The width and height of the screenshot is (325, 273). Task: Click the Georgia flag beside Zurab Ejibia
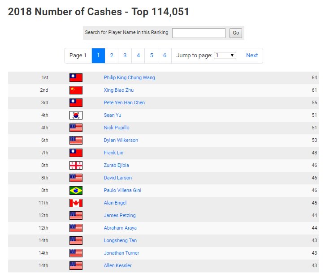(x=76, y=166)
